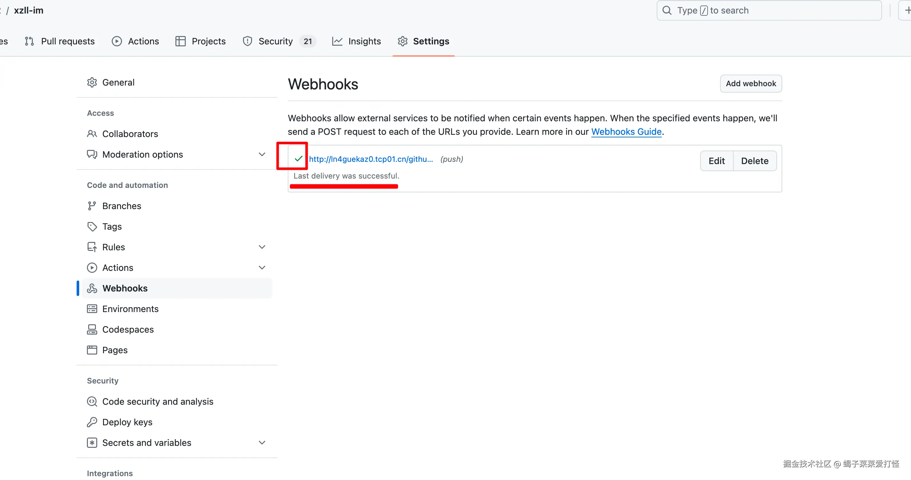
Task: Click the Collaborators people icon
Action: pos(92,134)
